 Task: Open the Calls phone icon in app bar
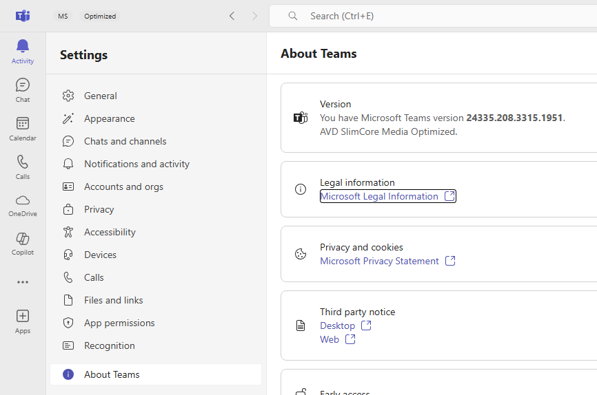[23, 167]
